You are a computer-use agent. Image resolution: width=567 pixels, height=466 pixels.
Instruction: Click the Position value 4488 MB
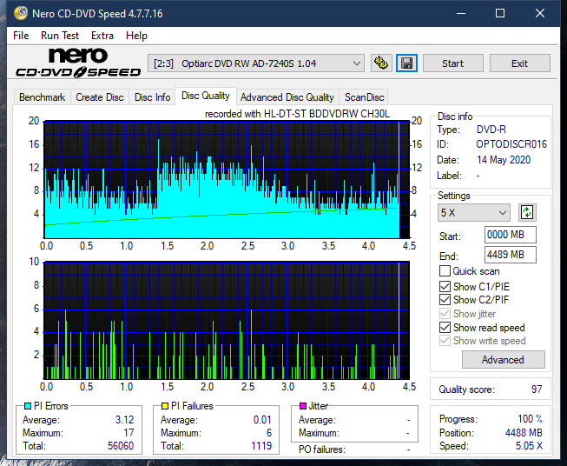[524, 433]
